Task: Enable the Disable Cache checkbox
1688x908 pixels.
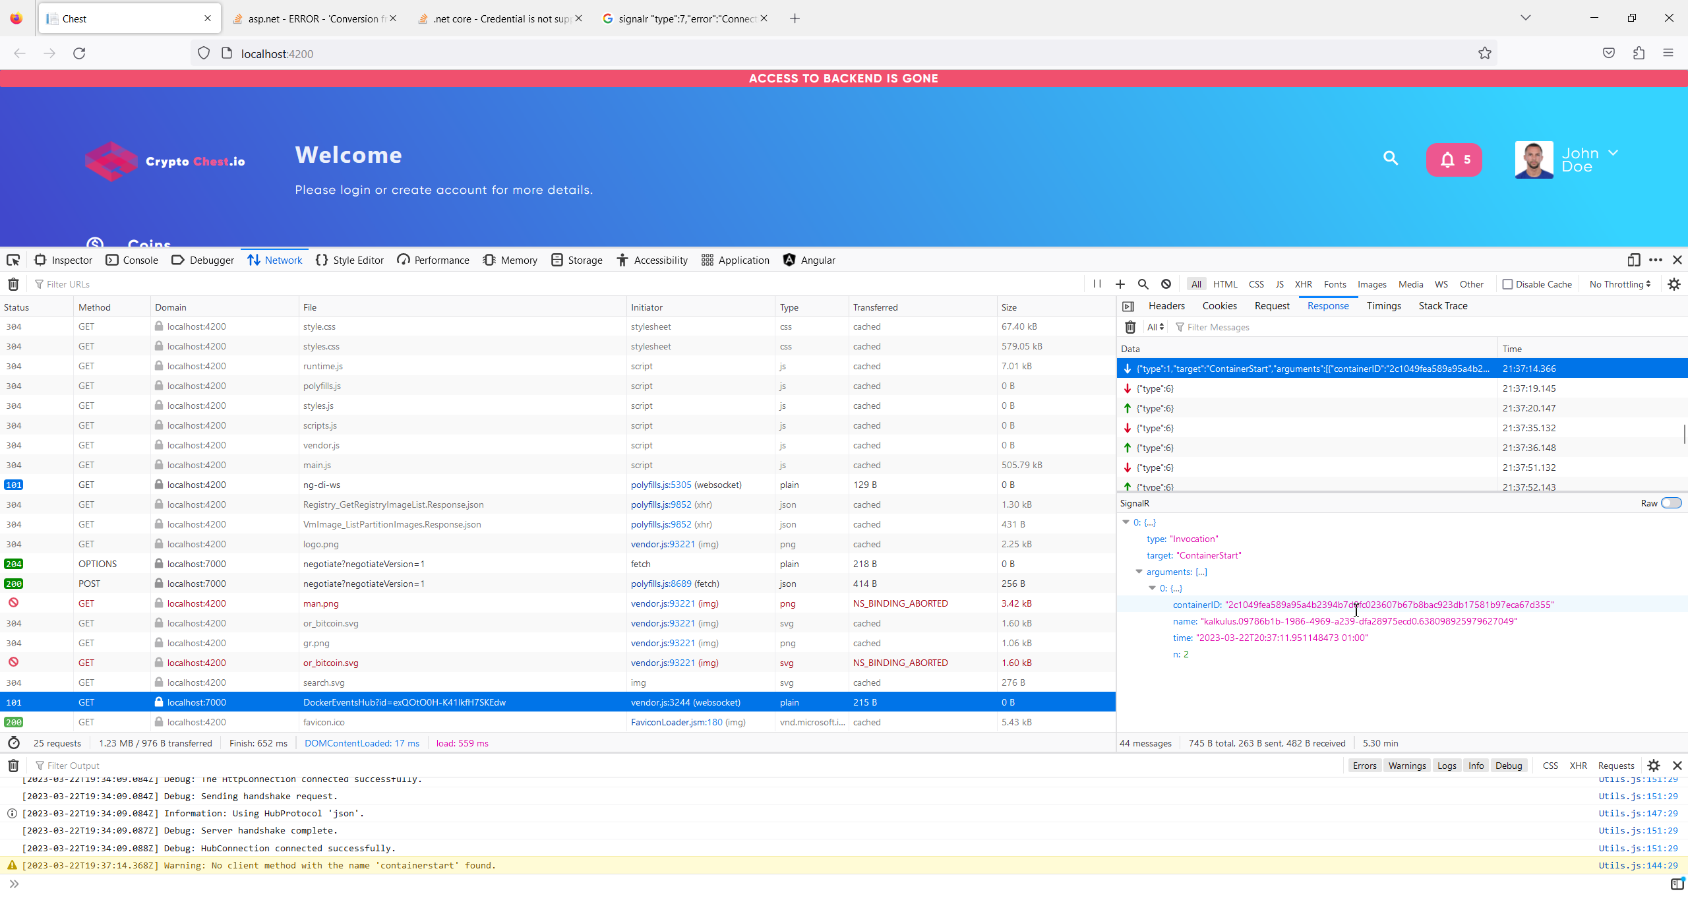Action: coord(1507,284)
